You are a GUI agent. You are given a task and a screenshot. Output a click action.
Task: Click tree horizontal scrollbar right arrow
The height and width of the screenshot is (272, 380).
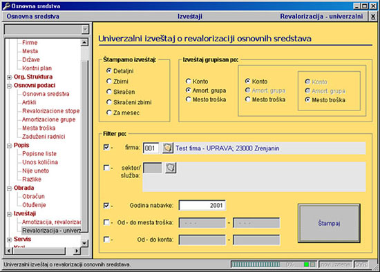pyautogui.click(x=77, y=251)
